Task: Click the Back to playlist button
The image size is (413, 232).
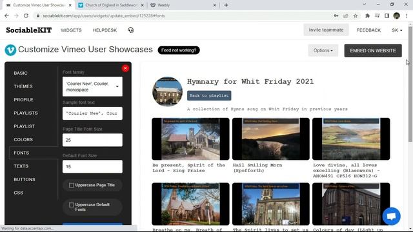Action: tap(209, 95)
